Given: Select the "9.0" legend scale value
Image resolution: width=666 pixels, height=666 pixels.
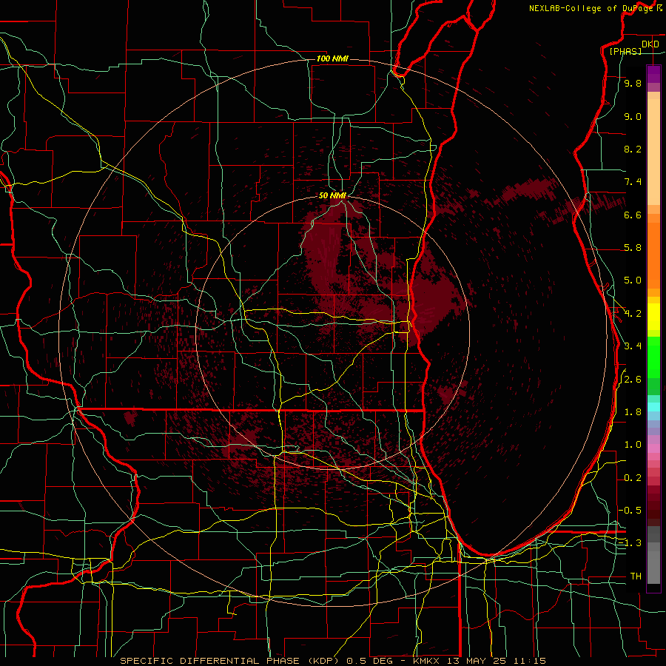Looking at the screenshot, I should 633,117.
